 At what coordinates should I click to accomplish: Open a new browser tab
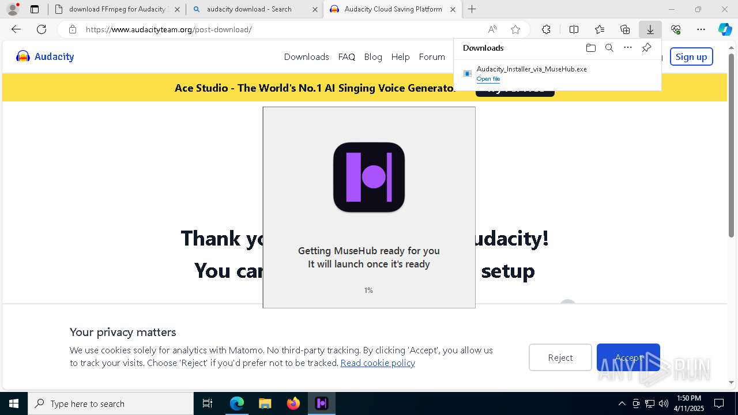(472, 9)
